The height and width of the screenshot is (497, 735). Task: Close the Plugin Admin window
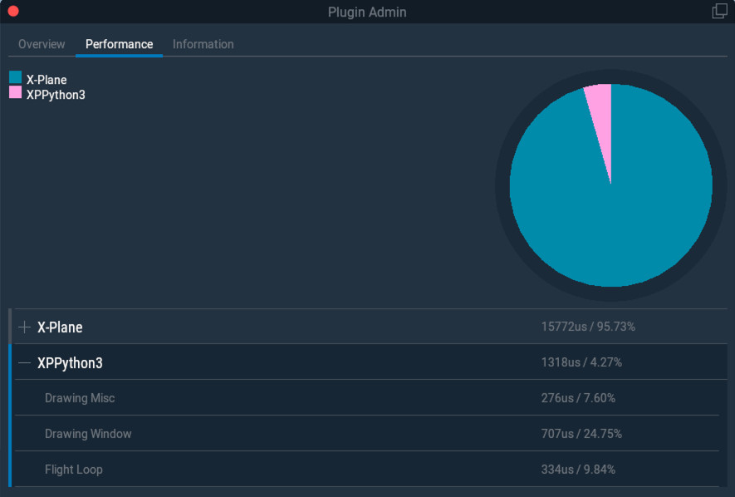13,12
